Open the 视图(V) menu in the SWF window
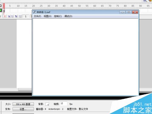This screenshot has height=114, width=152. (47, 16)
